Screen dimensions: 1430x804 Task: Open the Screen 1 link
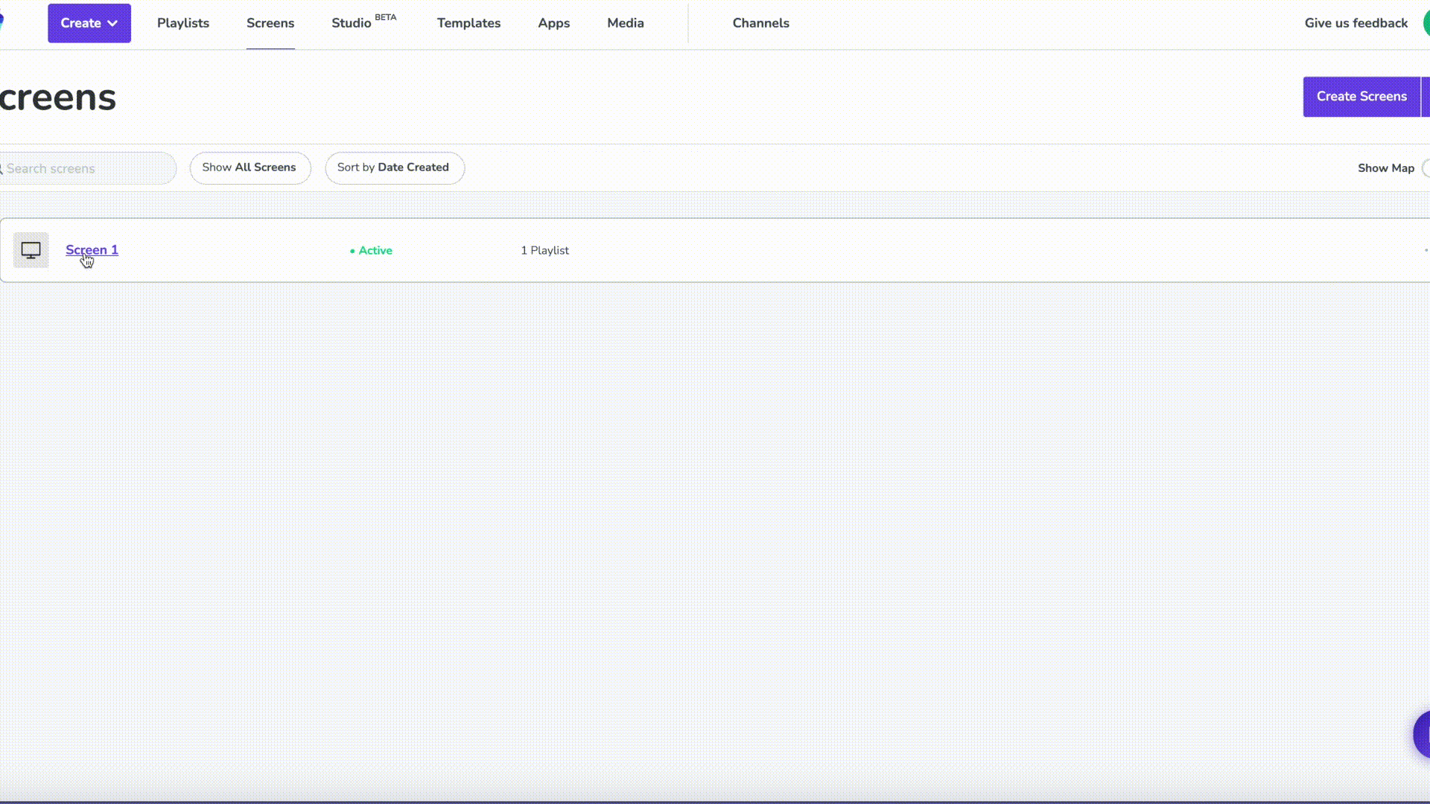(92, 250)
